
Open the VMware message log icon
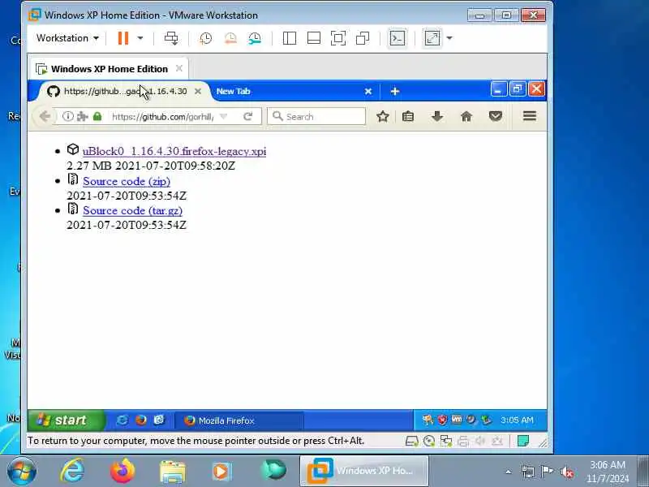coord(523,441)
